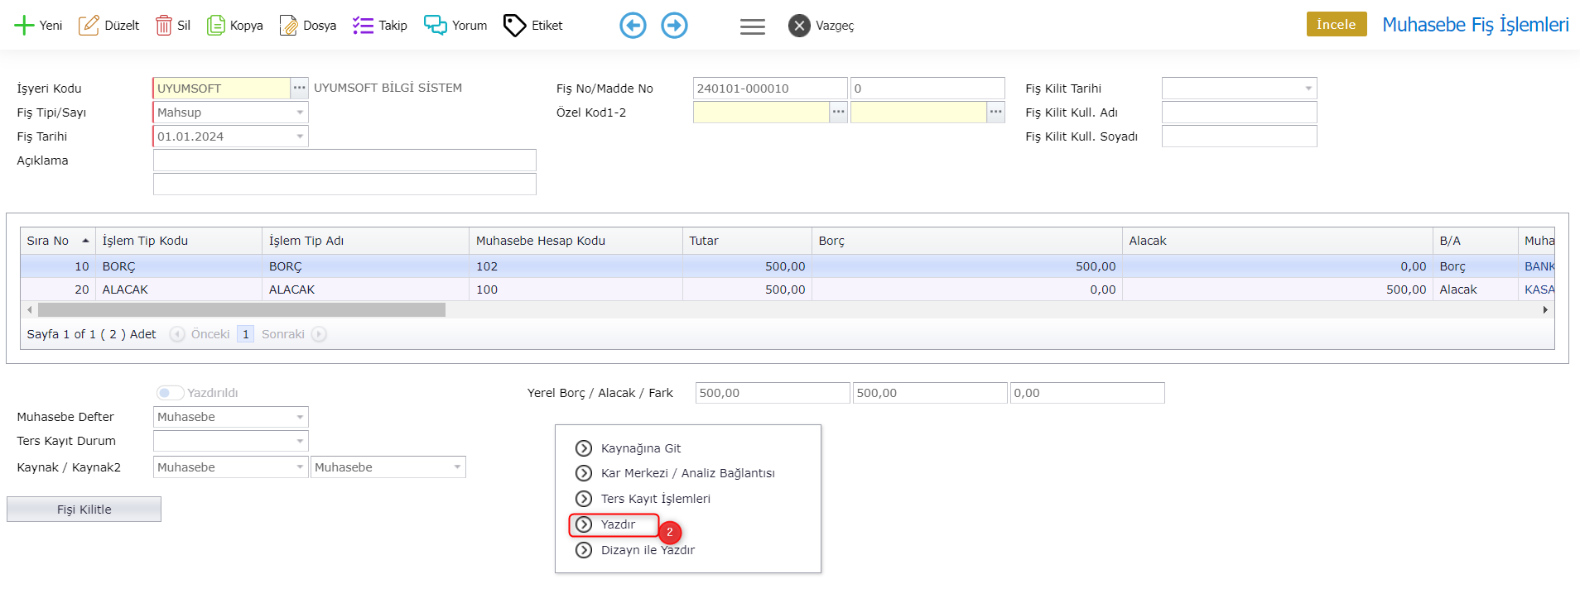Click the Kar Merkezi / Analiz Bağlantısı arrow icon
Image resolution: width=1580 pixels, height=603 pixels.
(584, 473)
